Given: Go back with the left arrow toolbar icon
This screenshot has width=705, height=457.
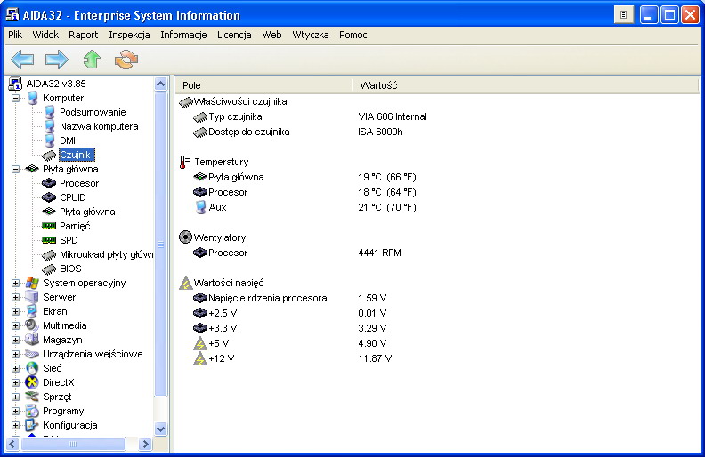Looking at the screenshot, I should coord(22,60).
